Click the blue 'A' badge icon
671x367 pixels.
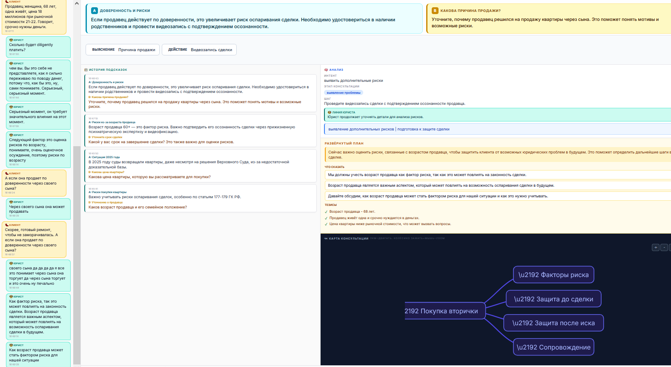coord(95,11)
